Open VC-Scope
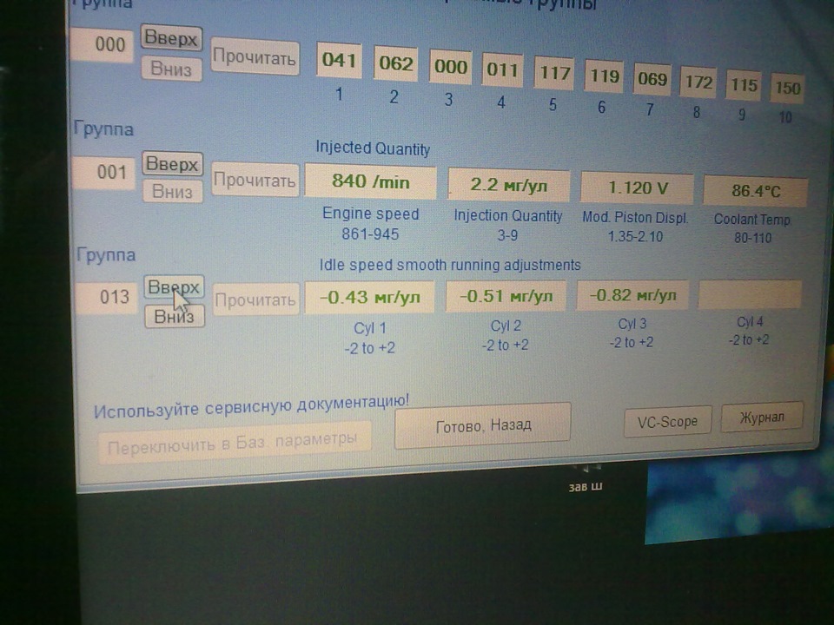 tap(667, 422)
